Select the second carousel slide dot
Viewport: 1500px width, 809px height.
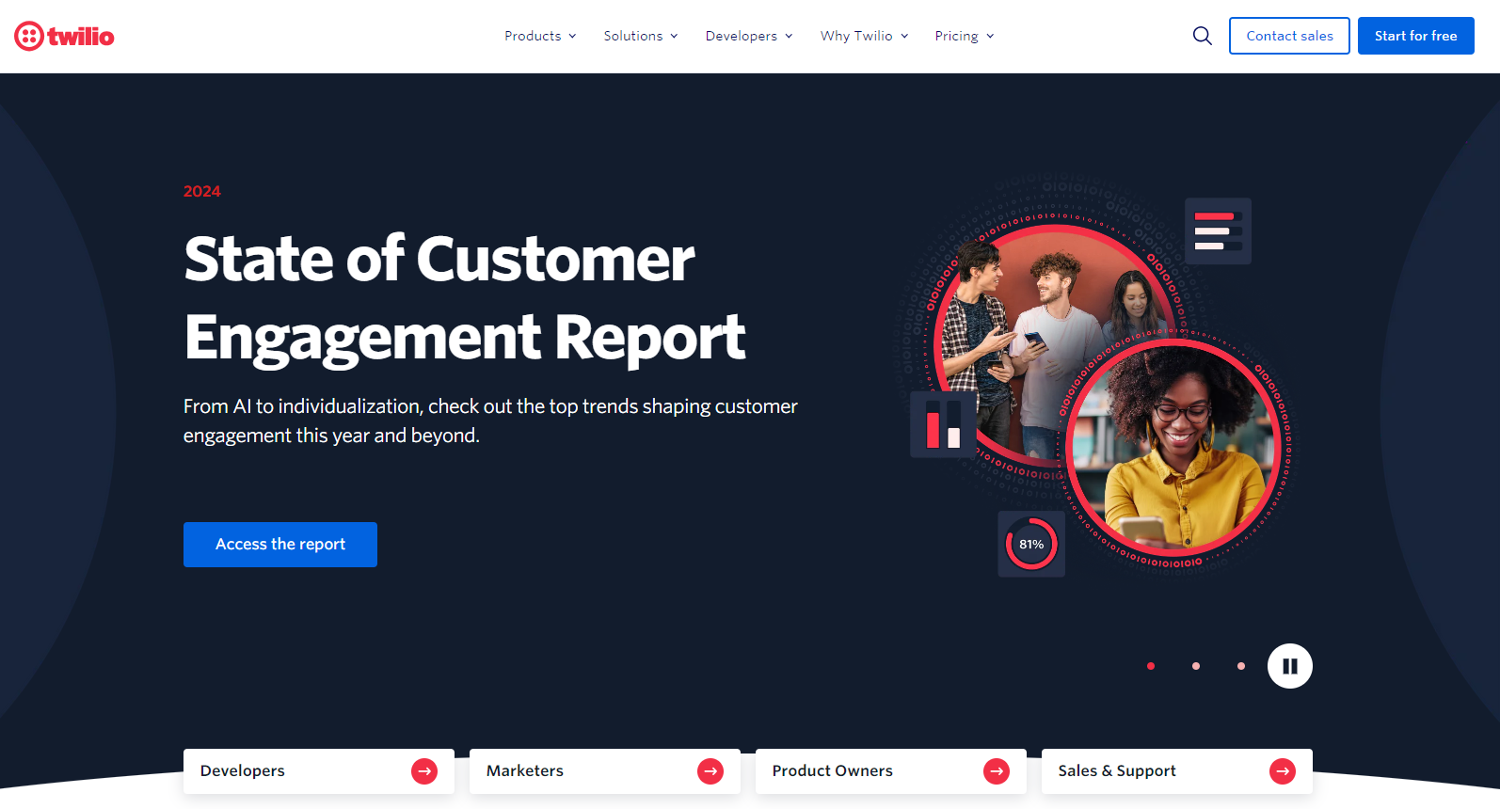click(x=1196, y=666)
